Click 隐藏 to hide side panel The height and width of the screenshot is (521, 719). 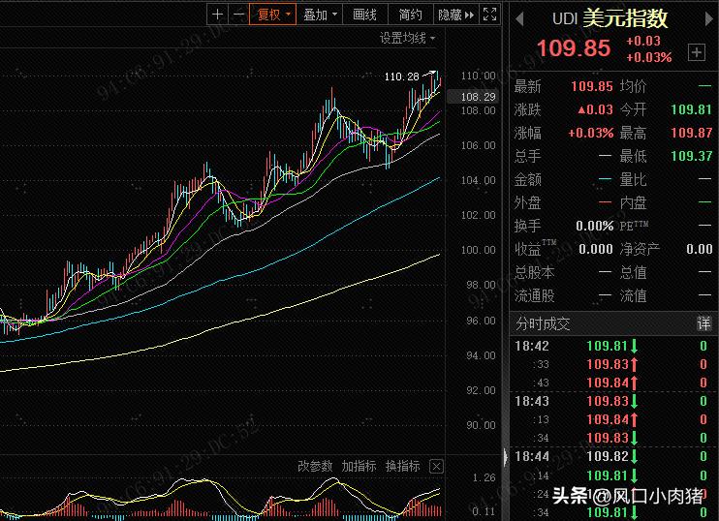[x=455, y=15]
